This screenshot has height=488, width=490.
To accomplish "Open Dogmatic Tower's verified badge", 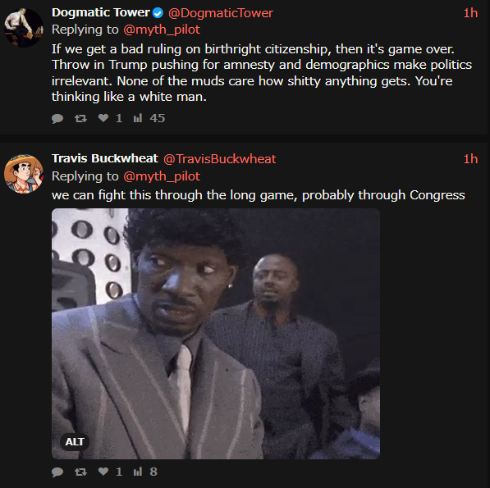I will click(x=158, y=13).
